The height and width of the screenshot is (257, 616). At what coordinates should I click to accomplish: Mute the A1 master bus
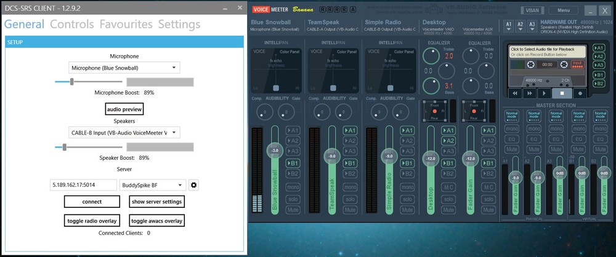[x=511, y=149]
